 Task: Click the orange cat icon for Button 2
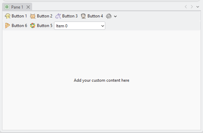(x=33, y=16)
